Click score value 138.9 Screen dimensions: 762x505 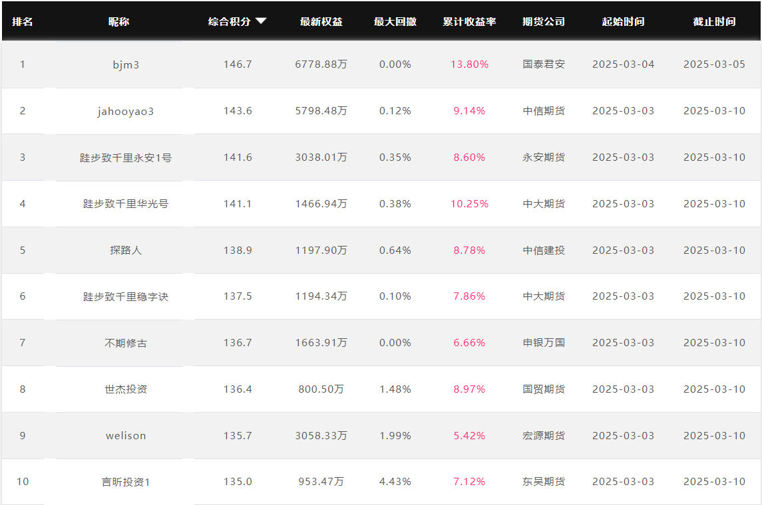238,251
